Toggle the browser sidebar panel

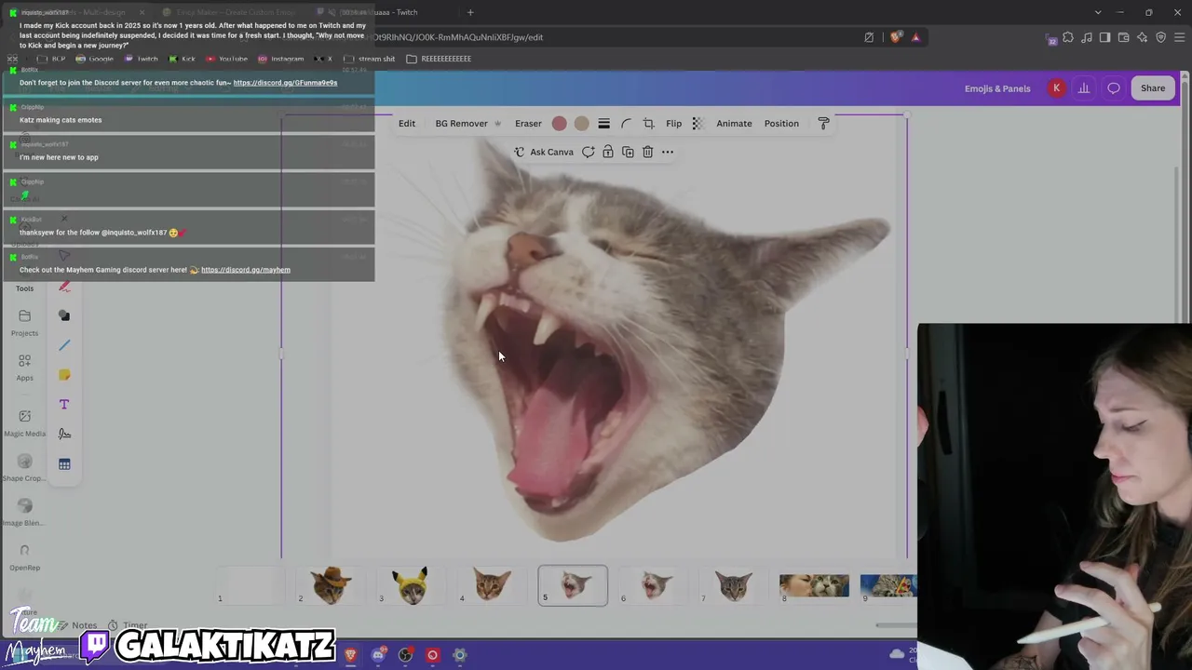click(x=1104, y=37)
